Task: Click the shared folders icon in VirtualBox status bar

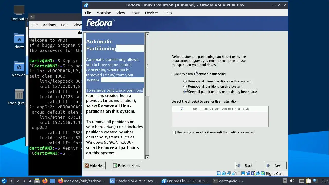Action: click(238, 173)
